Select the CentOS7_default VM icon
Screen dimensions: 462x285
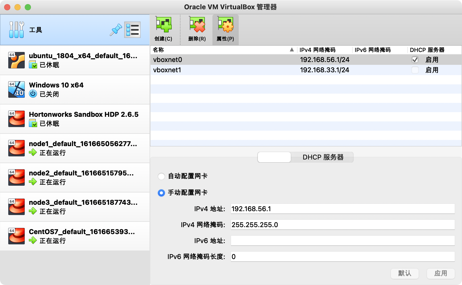pos(16,236)
